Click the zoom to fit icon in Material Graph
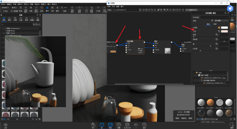 coord(176,10)
